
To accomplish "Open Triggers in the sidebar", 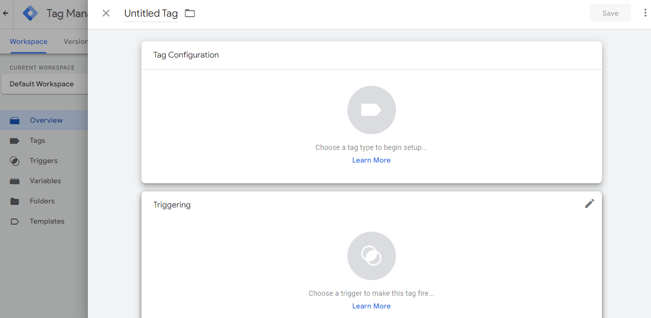I will tap(43, 161).
